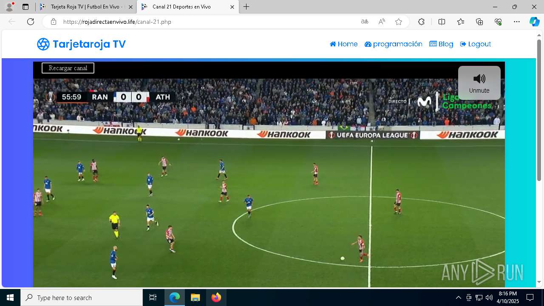Open Edge Settings and more menu
544x306 pixels.
(517, 22)
